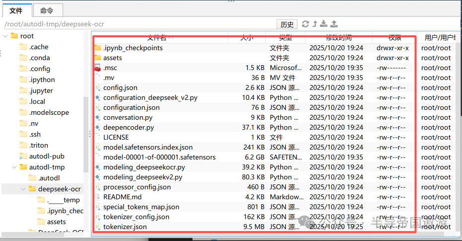Click the 历史 button
Image resolution: width=462 pixels, height=241 pixels.
pyautogui.click(x=287, y=24)
